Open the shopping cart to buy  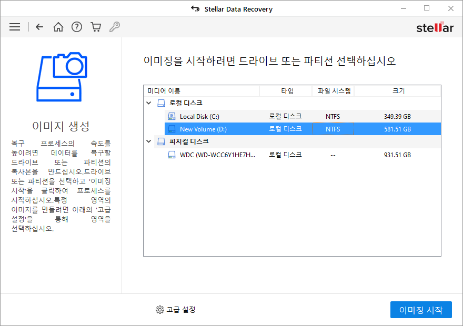pos(96,27)
